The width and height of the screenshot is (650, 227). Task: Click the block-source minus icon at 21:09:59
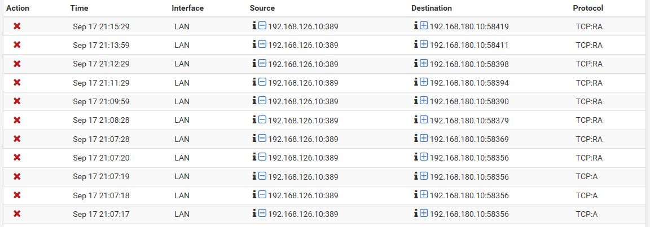[262, 100]
